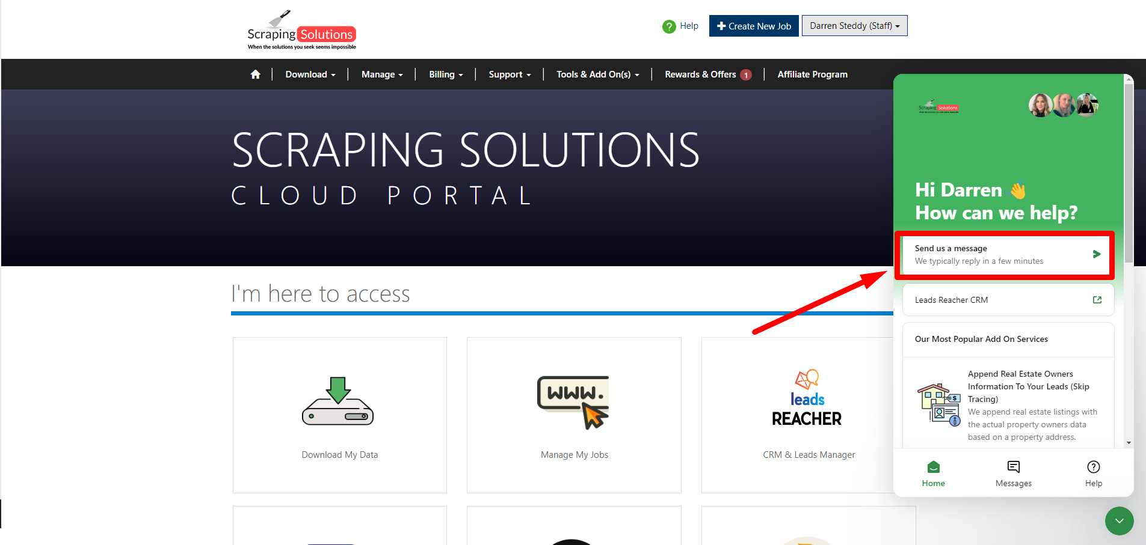Click the 'Hi Darren' greeting text
1146x545 pixels.
(958, 190)
